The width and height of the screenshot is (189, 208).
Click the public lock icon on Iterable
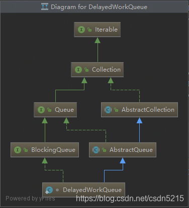pyautogui.click(x=89, y=30)
